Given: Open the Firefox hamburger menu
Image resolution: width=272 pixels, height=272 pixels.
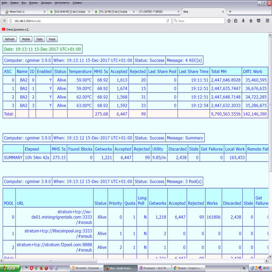Looking at the screenshot, I should tap(267, 21).
